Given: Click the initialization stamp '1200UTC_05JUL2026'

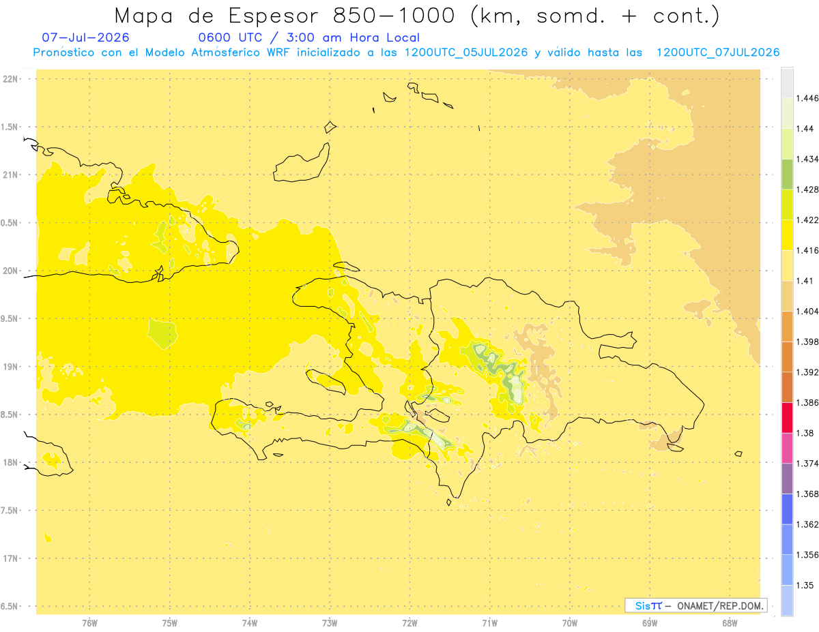Looking at the screenshot, I should [x=466, y=52].
